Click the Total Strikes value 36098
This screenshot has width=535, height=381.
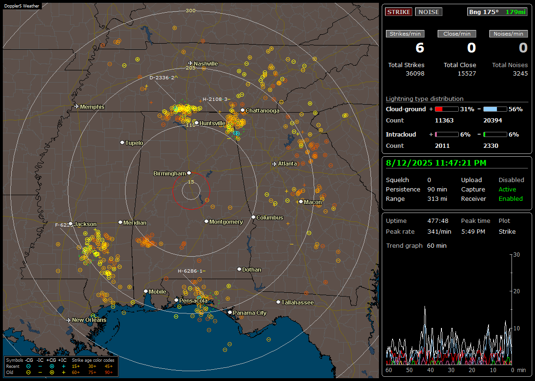(x=415, y=74)
